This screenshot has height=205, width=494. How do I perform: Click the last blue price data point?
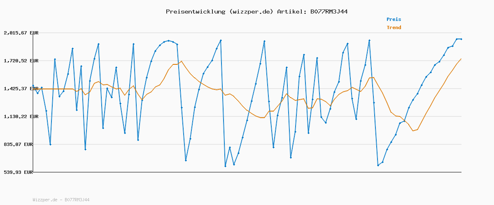(x=461, y=39)
